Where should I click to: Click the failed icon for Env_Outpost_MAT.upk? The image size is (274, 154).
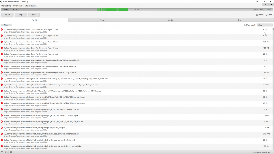pos(2,85)
